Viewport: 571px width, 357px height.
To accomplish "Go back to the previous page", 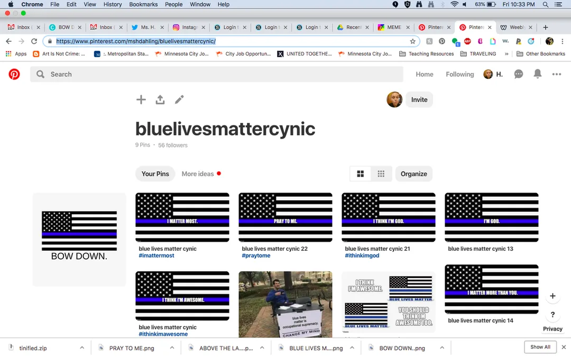I will (9, 41).
